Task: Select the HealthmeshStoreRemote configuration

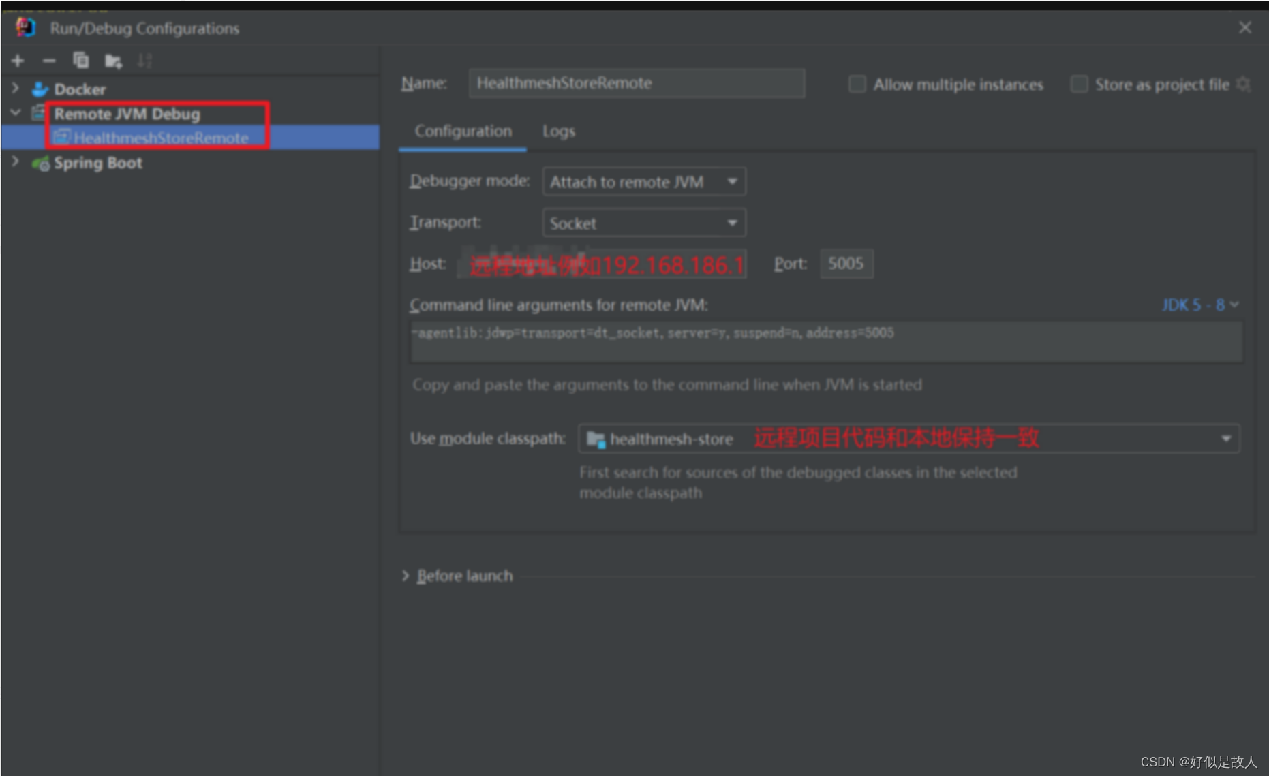Action: coord(162,138)
